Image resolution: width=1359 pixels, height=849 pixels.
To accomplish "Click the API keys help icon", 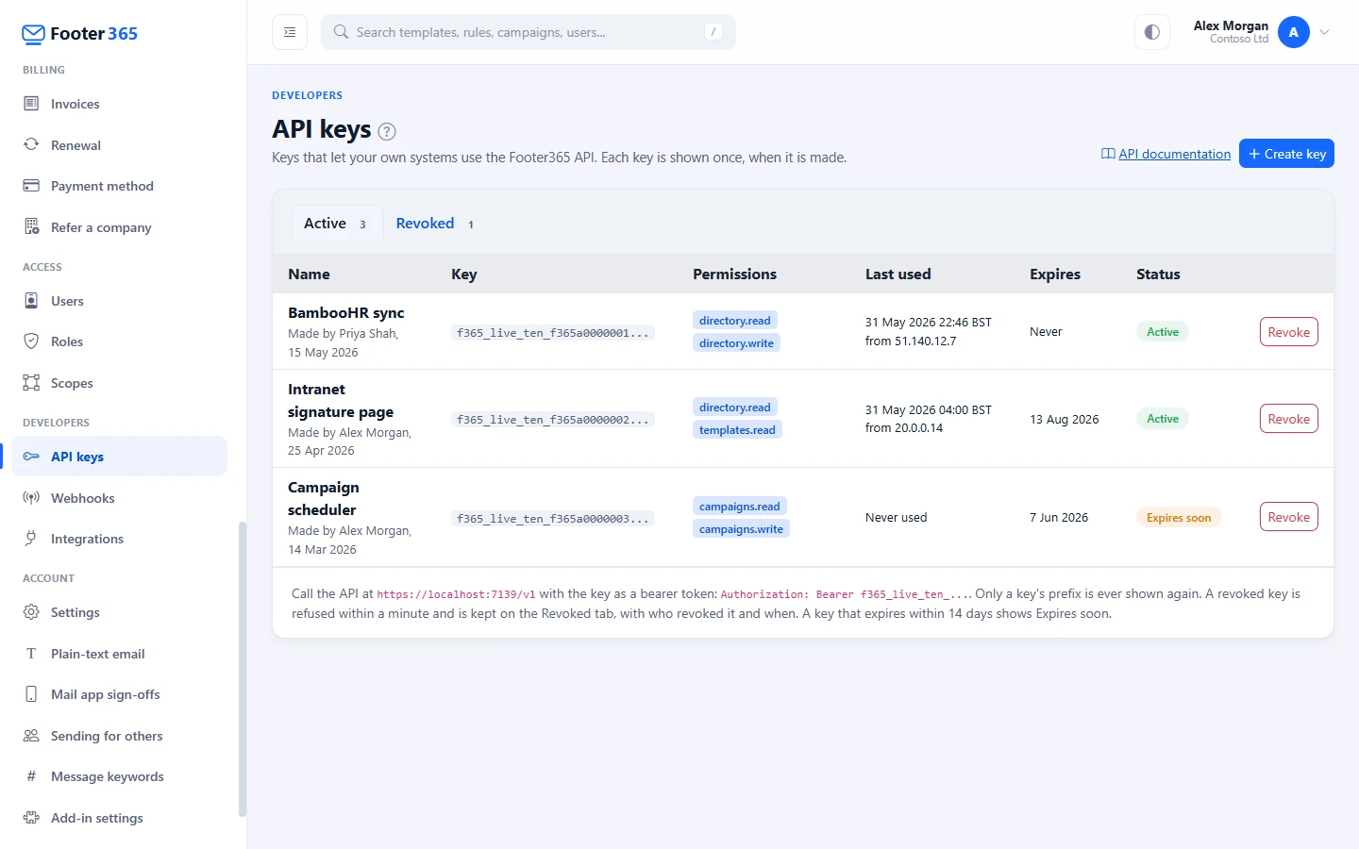I will click(x=387, y=131).
